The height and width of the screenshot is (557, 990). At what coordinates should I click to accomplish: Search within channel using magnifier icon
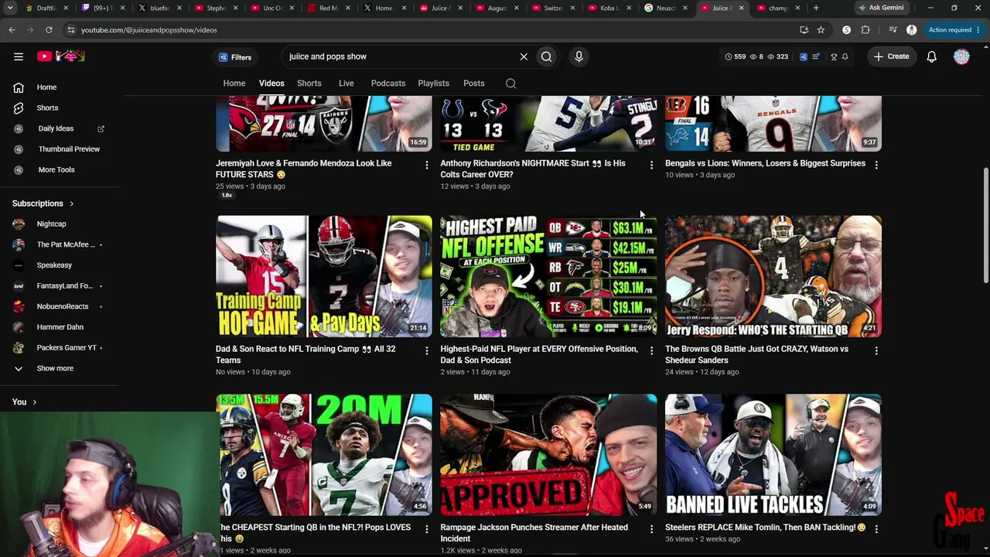click(x=510, y=84)
